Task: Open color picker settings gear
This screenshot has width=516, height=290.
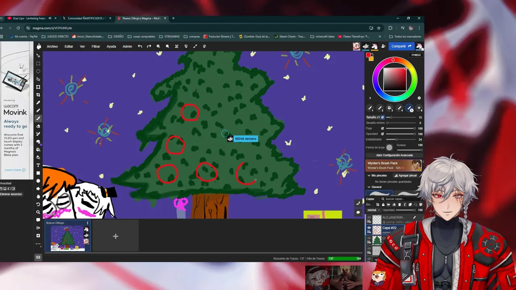Action: [x=419, y=98]
